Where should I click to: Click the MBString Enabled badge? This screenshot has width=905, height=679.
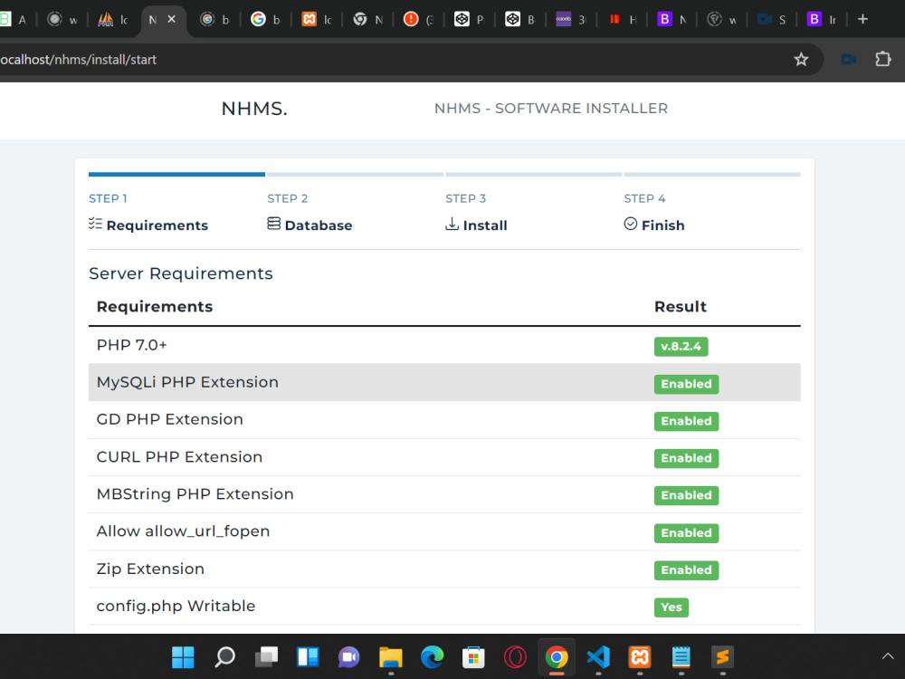click(x=686, y=495)
